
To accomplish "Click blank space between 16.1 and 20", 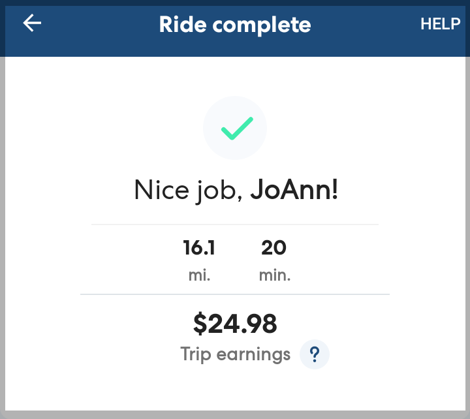I will pos(237,249).
